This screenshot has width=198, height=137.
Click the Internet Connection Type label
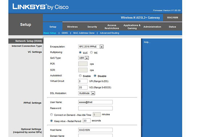coord(27,46)
